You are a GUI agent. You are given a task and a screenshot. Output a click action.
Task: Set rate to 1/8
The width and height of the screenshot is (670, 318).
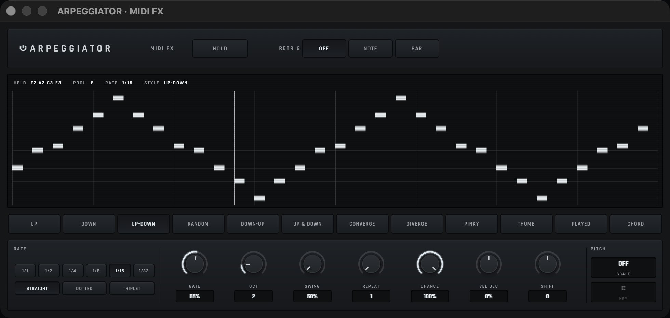point(96,271)
